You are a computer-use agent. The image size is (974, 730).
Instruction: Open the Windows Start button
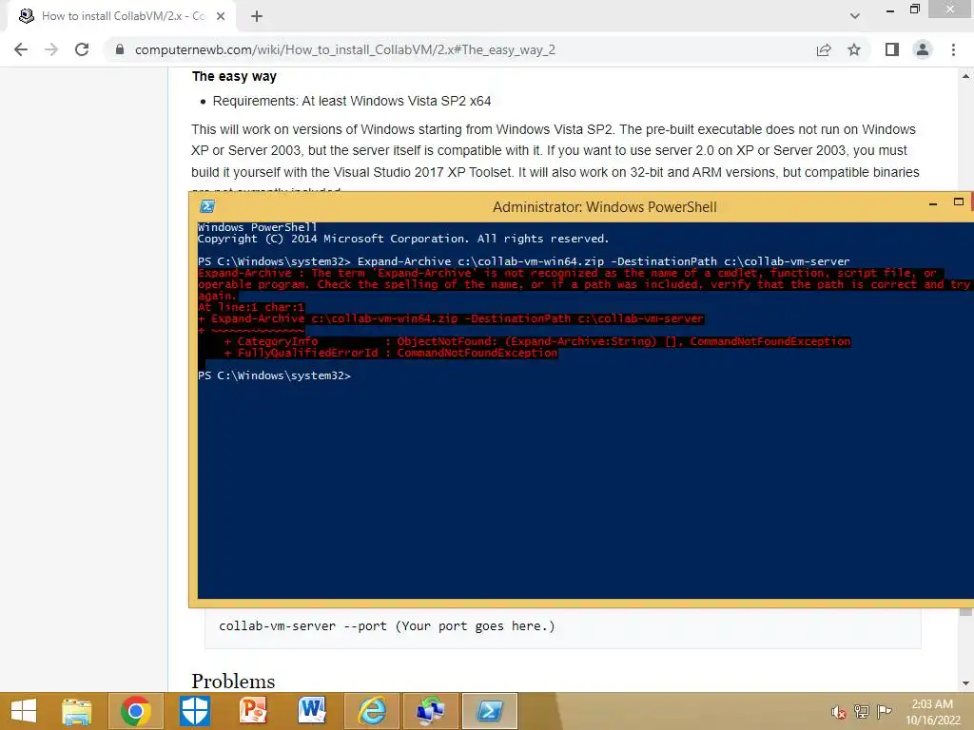pyautogui.click(x=24, y=711)
